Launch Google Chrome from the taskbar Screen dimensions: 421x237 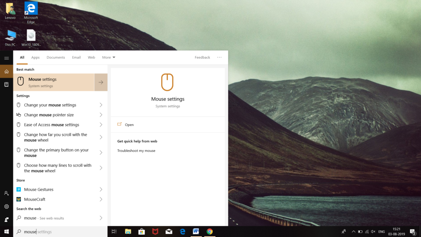click(209, 231)
